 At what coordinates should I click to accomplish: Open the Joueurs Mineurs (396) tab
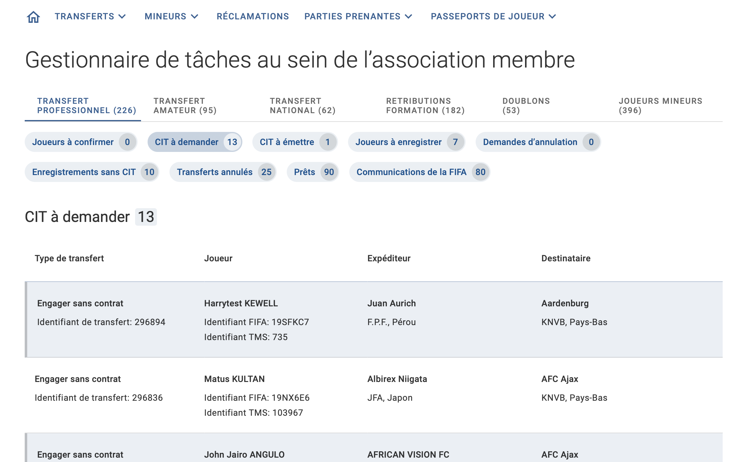(x=665, y=106)
